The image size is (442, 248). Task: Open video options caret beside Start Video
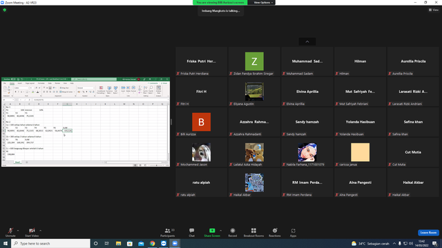click(41, 231)
